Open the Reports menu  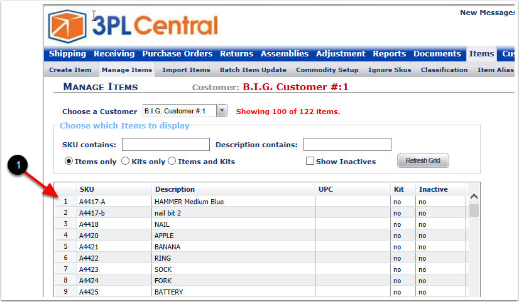(389, 54)
